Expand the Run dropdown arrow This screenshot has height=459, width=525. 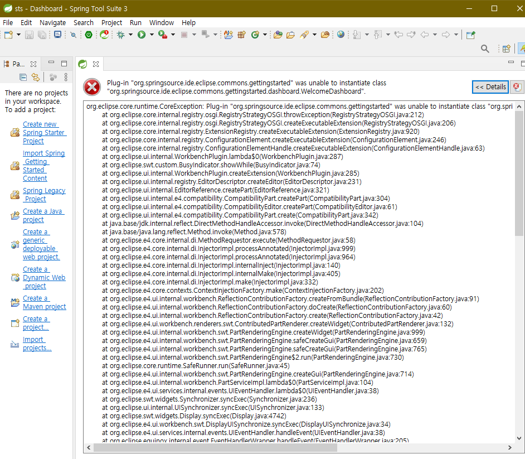tap(152, 35)
